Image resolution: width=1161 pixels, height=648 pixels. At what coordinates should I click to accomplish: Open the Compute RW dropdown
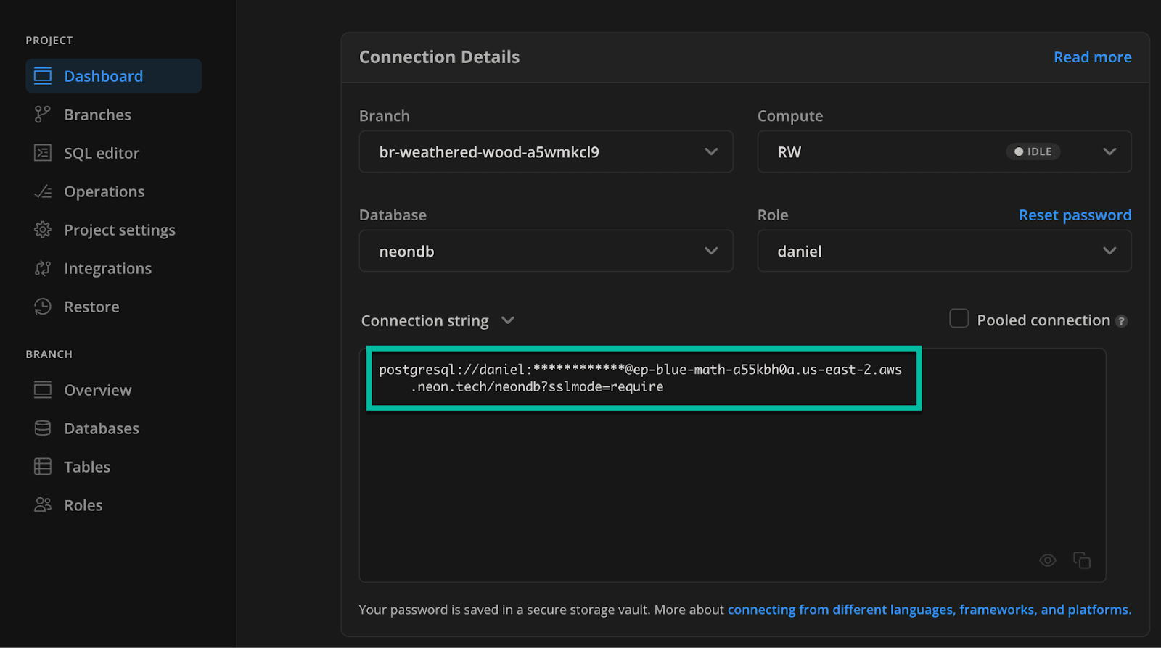(944, 151)
